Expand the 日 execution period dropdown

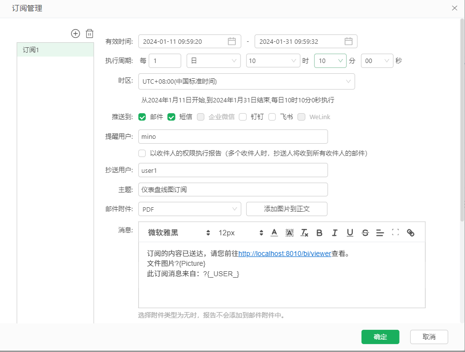tap(213, 61)
